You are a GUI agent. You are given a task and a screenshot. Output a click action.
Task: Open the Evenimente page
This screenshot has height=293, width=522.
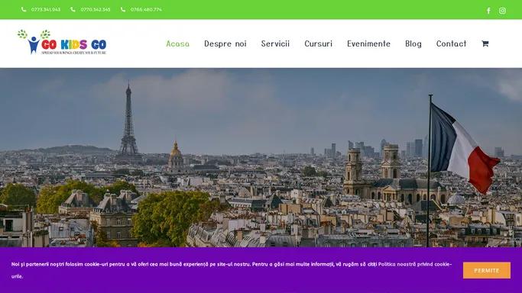click(x=368, y=43)
